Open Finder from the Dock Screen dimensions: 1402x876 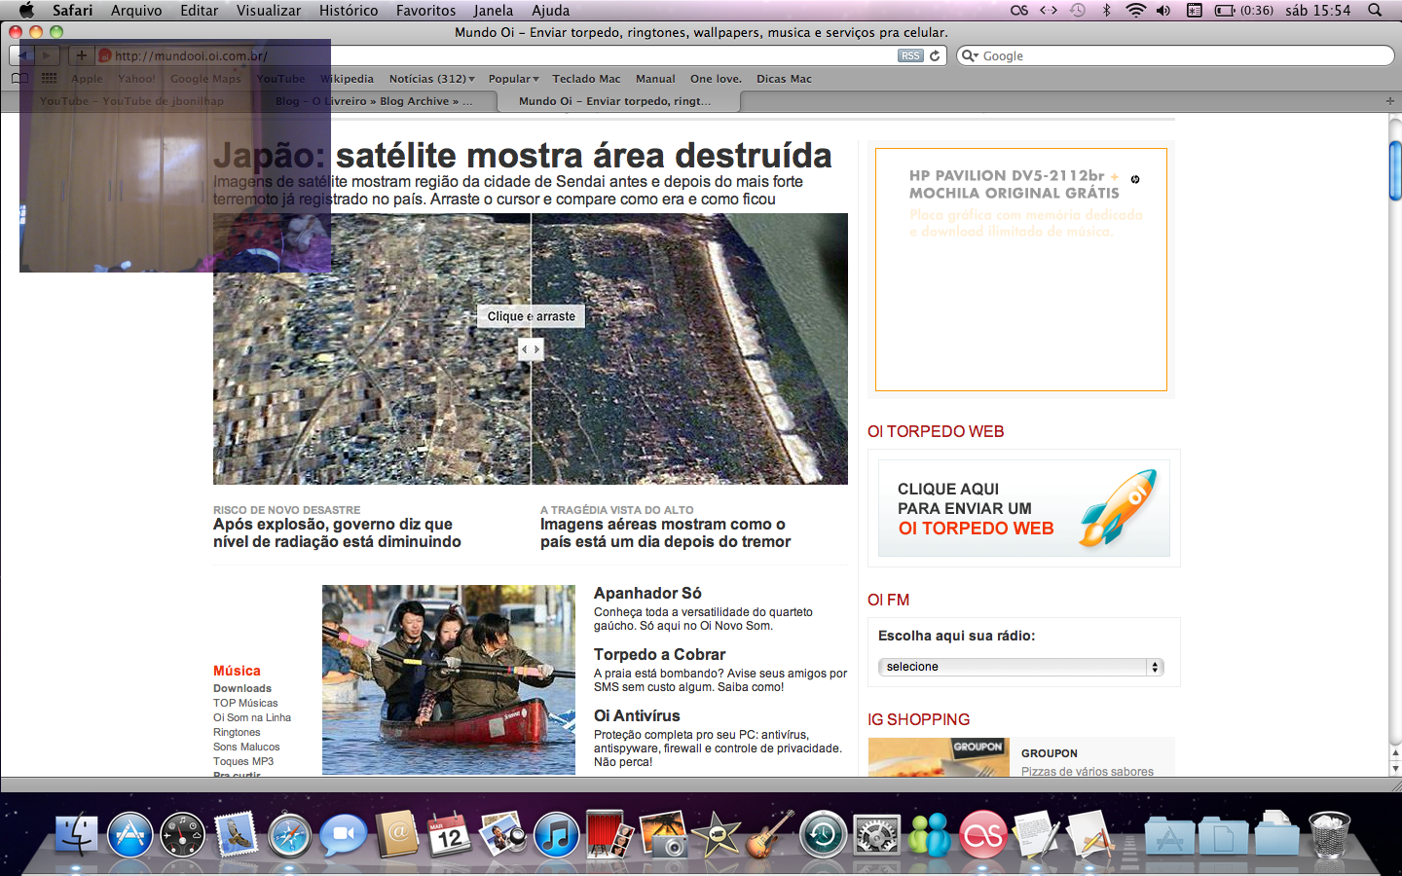tap(76, 835)
